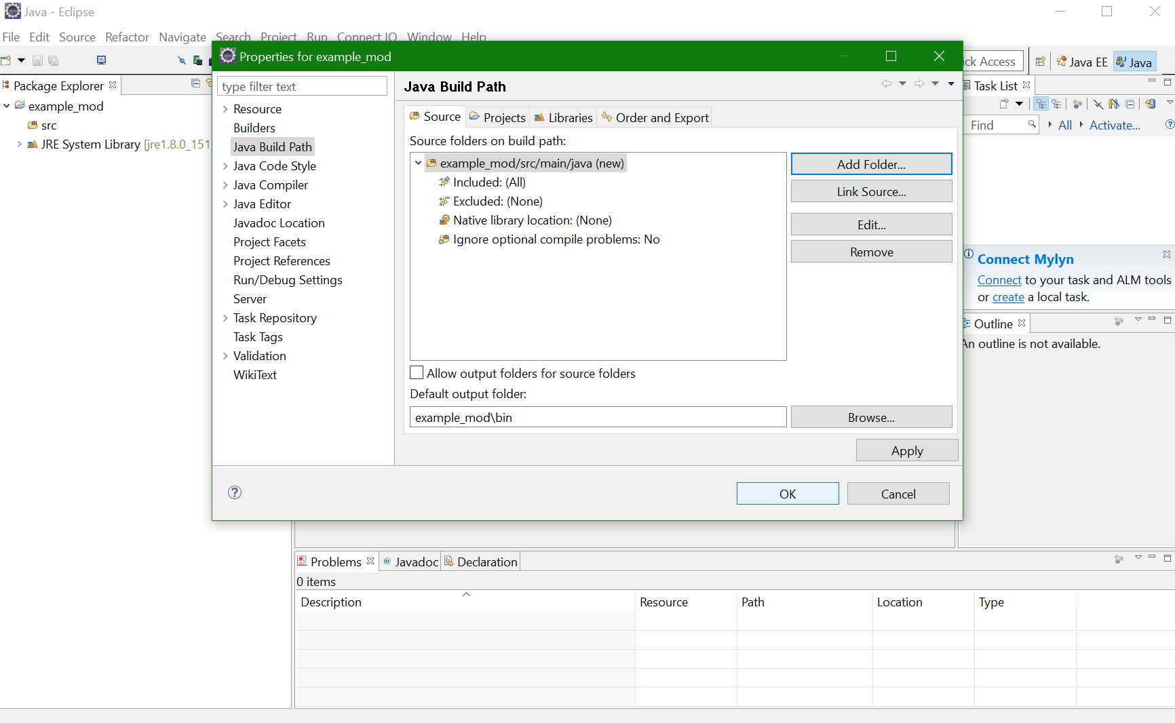Click the Save All icon in Eclipse toolbar

(x=53, y=60)
